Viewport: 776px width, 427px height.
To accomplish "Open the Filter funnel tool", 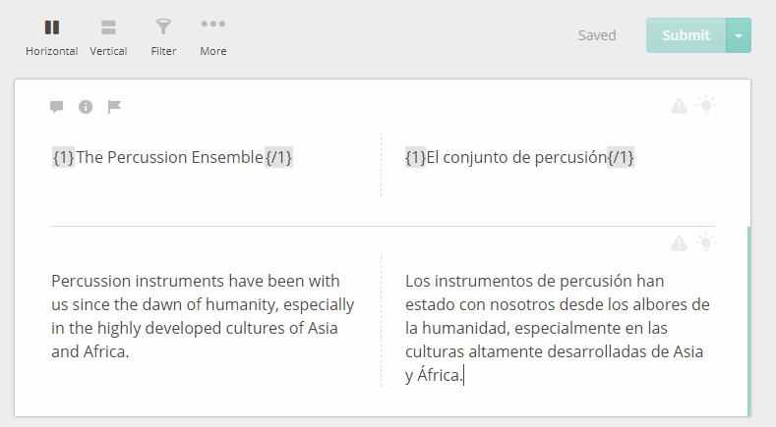I will click(x=163, y=37).
